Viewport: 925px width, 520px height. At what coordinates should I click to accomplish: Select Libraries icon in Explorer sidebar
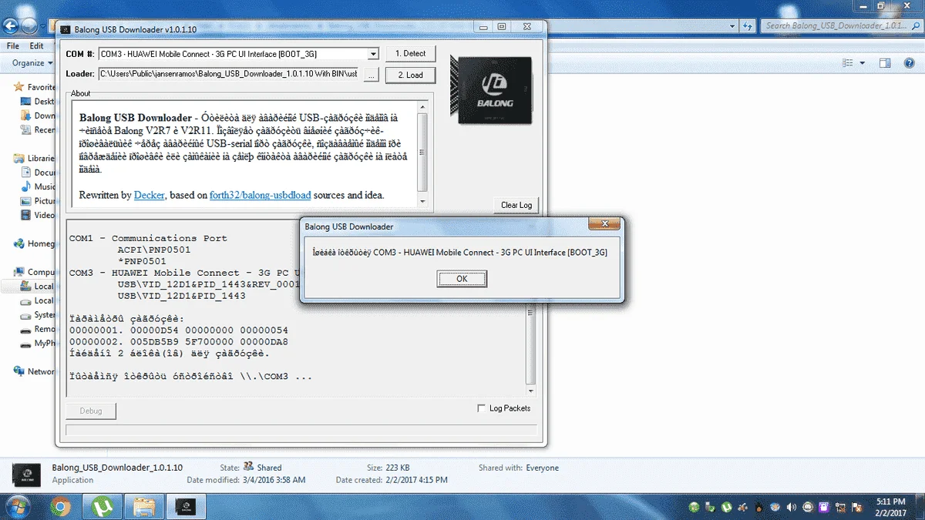[19, 158]
